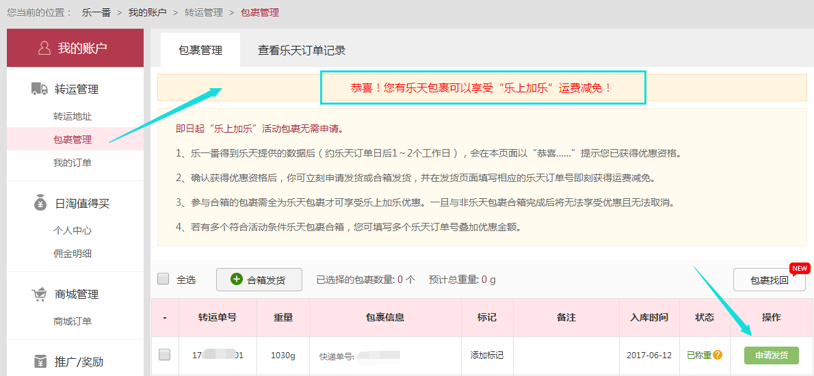Click the shopping cart icon for 商城管理
The height and width of the screenshot is (376, 814).
(40, 294)
